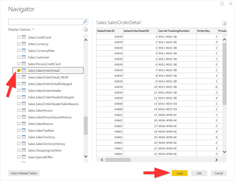Click the Sales.Currency table icon
The width and height of the screenshot is (235, 181).
coord(24,44)
